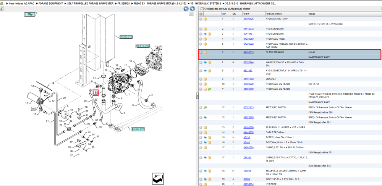Click the blue arrow icon for SCREW 43138
This screenshot has height=186, width=382.
pos(205,137)
